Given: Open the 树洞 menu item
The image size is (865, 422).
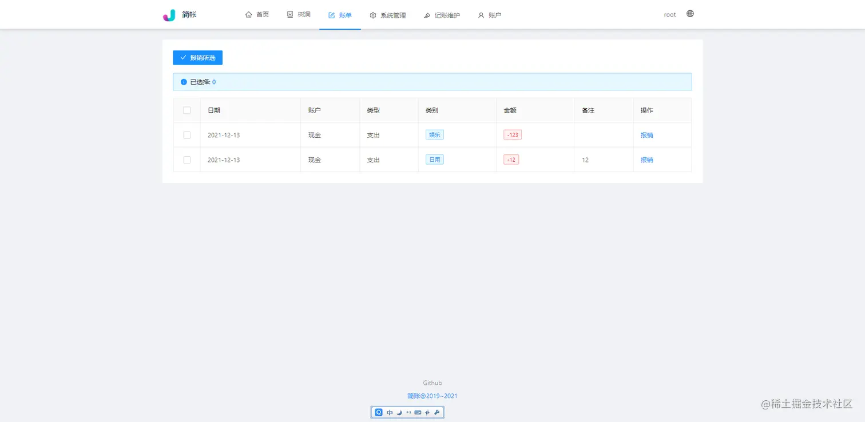Looking at the screenshot, I should tap(298, 15).
